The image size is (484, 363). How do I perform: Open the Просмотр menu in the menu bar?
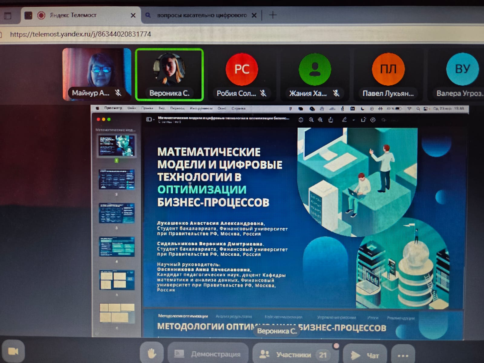pyautogui.click(x=113, y=108)
